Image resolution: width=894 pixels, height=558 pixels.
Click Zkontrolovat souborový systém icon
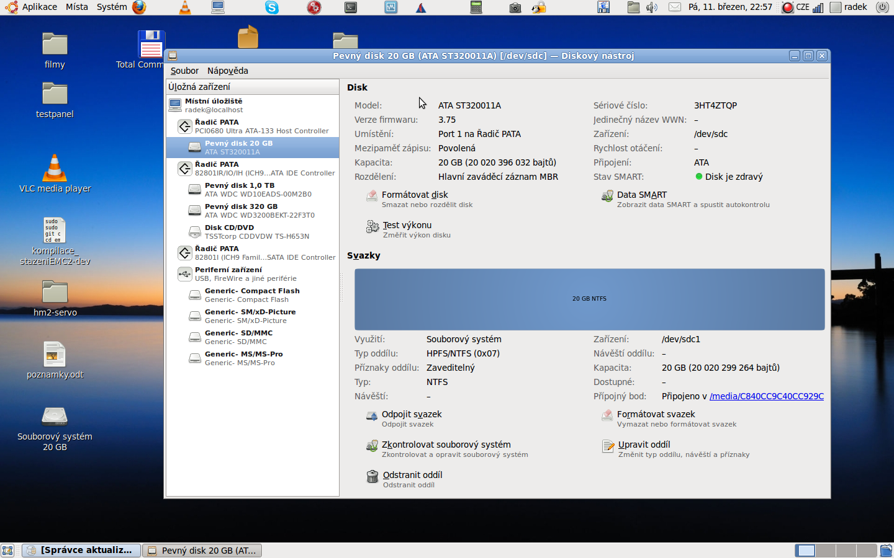pyautogui.click(x=372, y=446)
